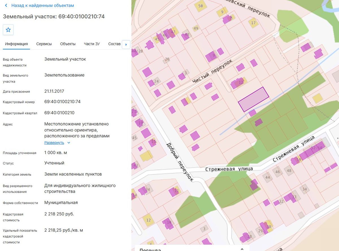The image size is (339, 251).
Task: Click the 'Землепользование' value
Action: (x=64, y=75)
